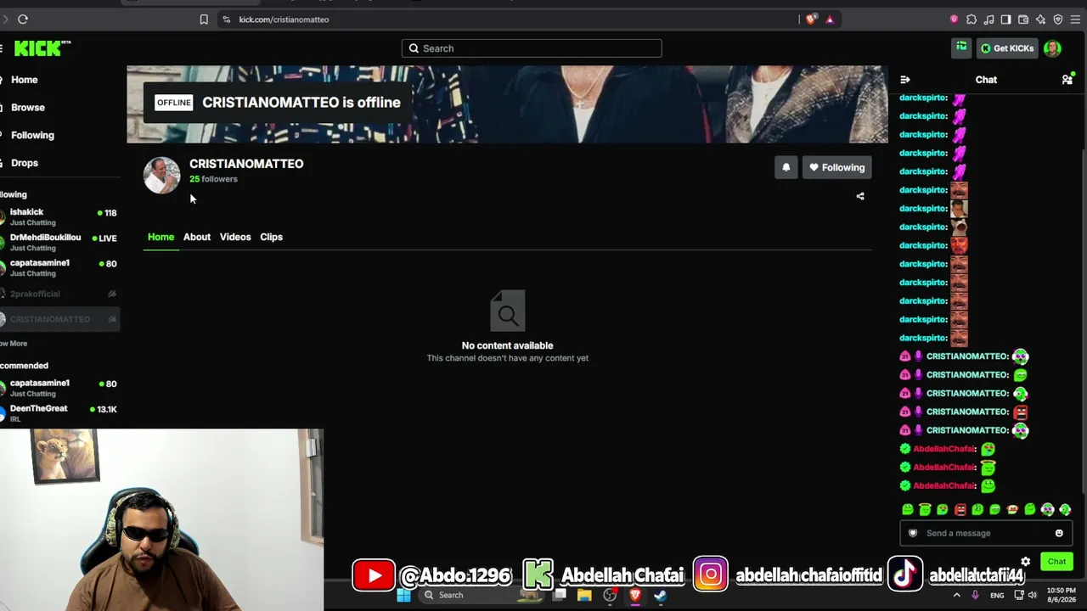Screen dimensions: 1087x611
Task: Show hidden system tray icons
Action: pyautogui.click(x=956, y=595)
